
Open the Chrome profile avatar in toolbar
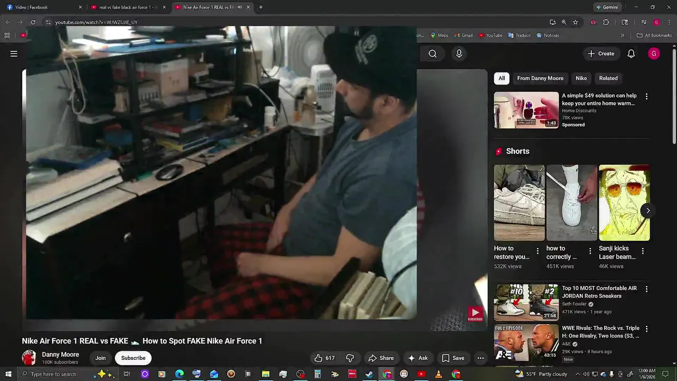pyautogui.click(x=656, y=22)
